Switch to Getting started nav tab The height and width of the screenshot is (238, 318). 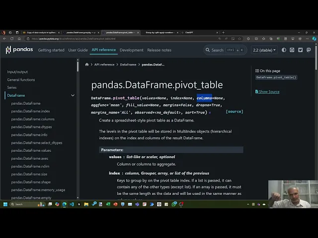tap(51, 50)
